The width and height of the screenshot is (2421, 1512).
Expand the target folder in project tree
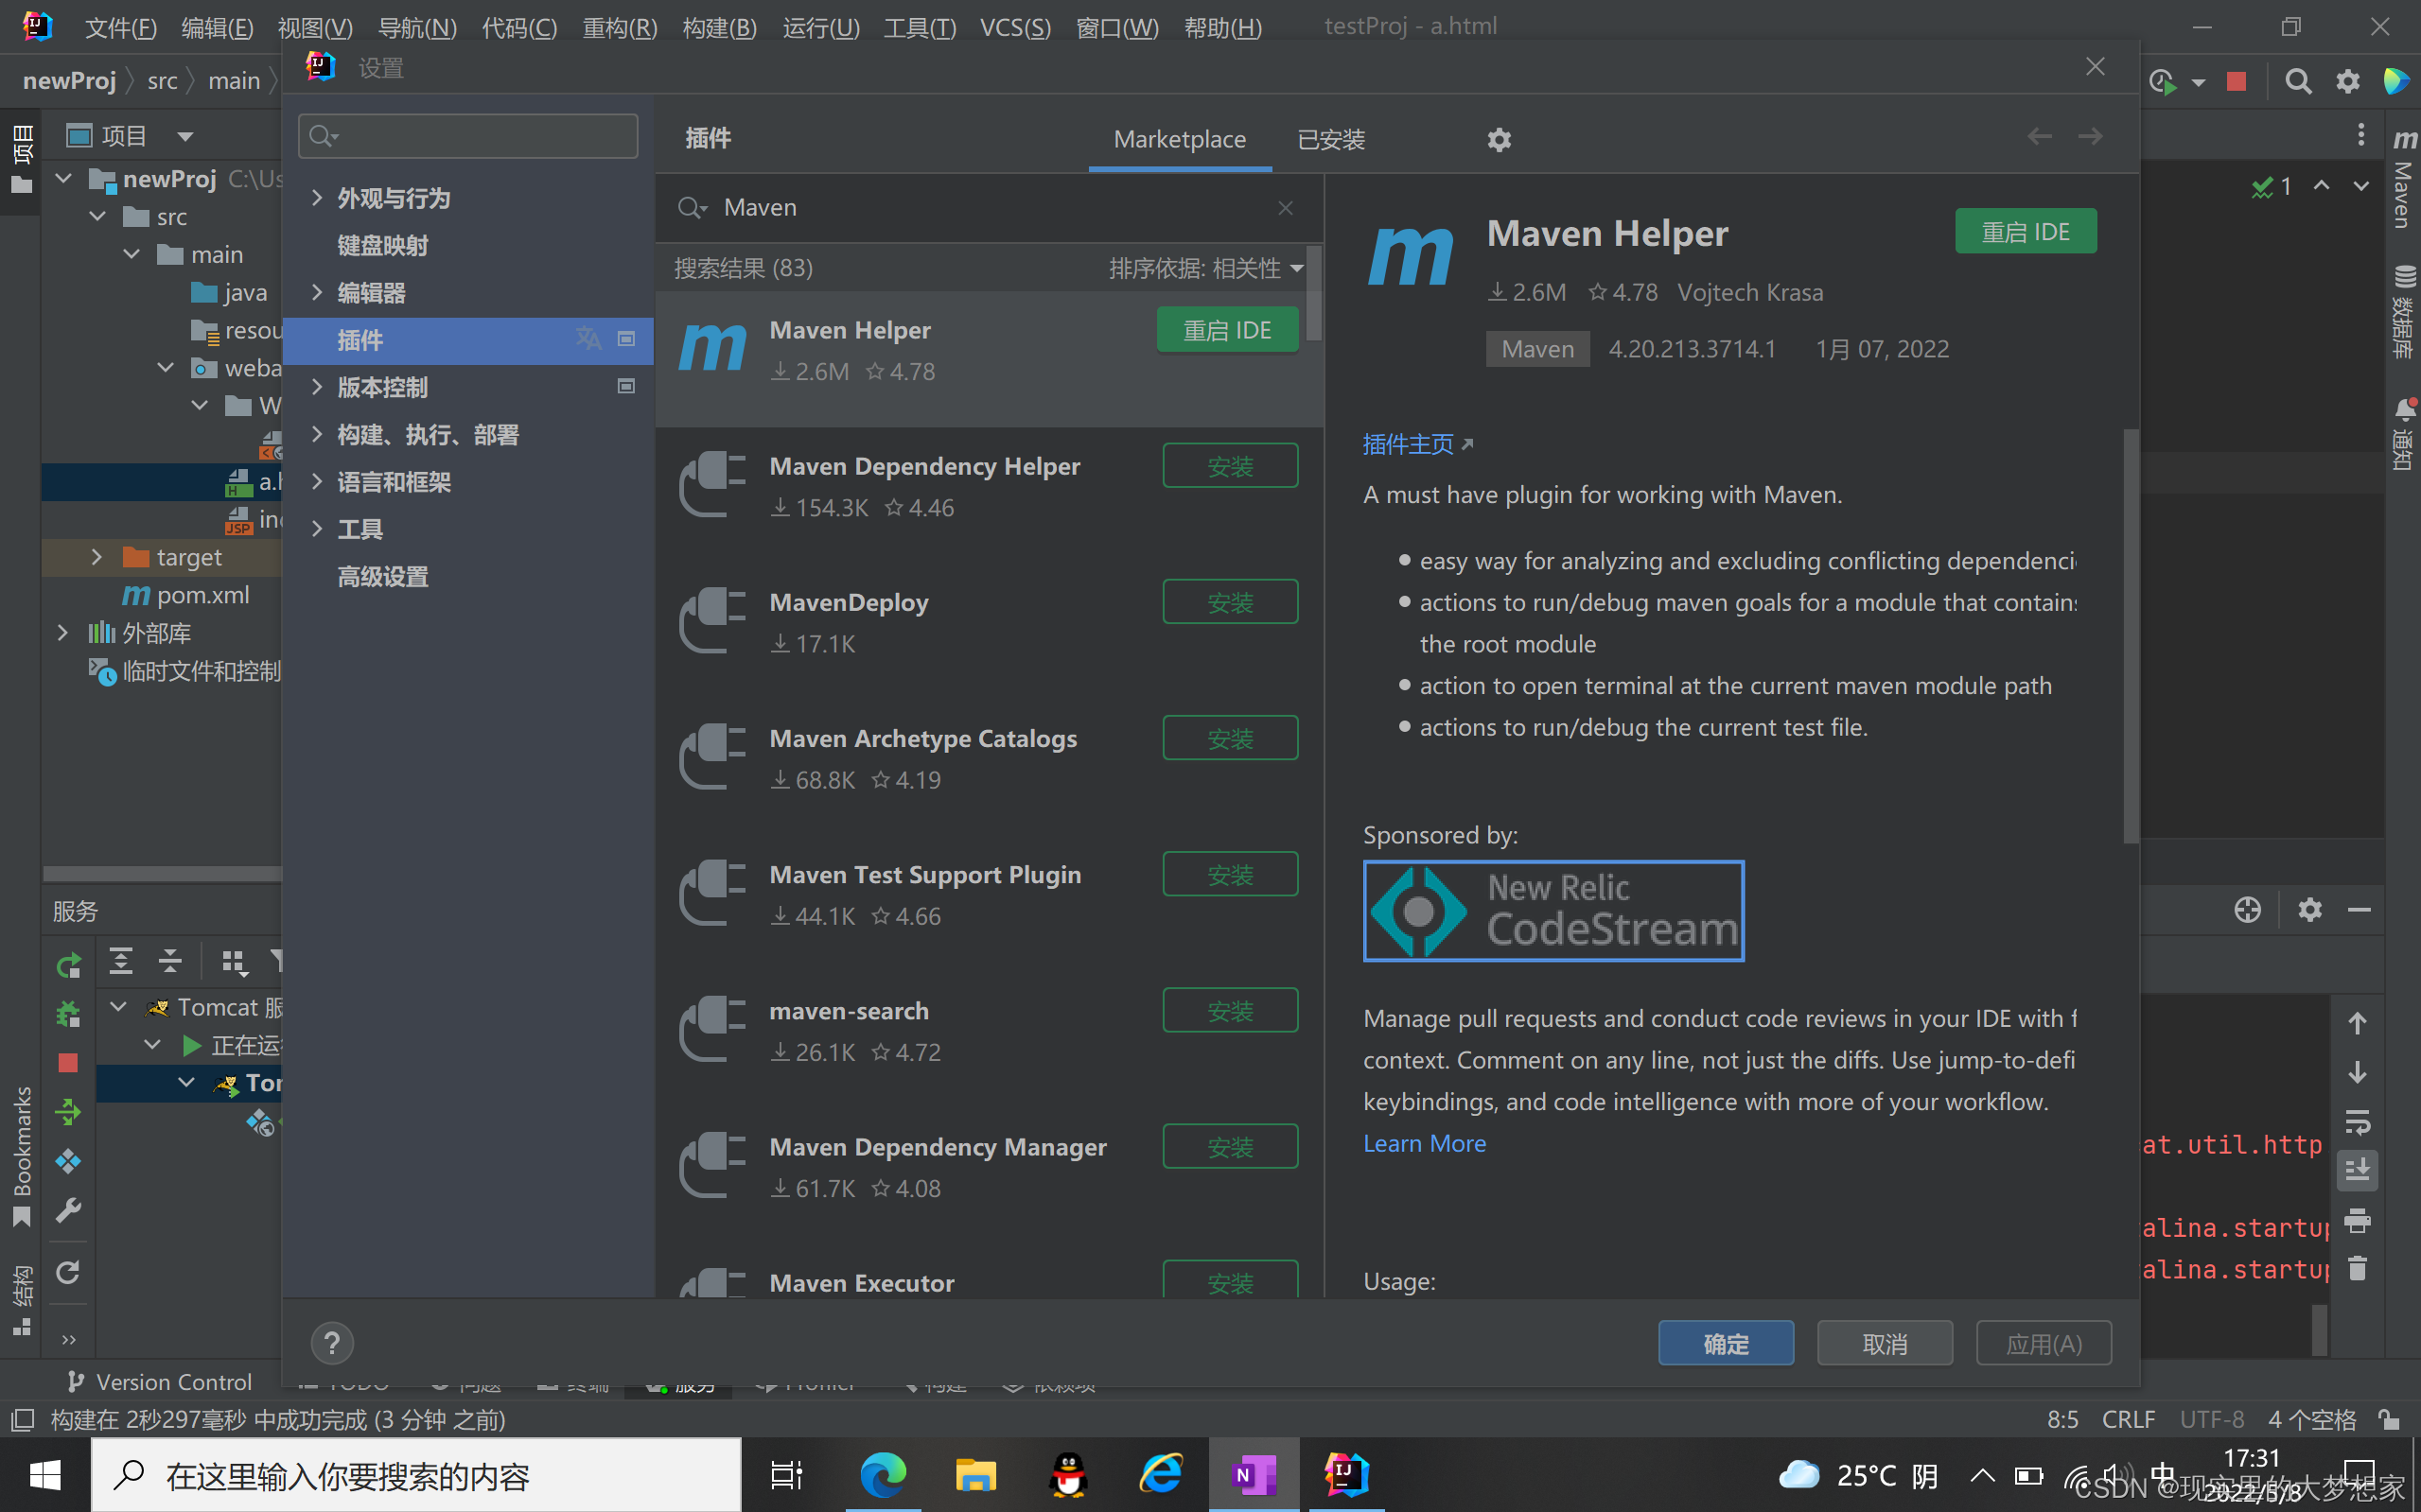click(96, 557)
